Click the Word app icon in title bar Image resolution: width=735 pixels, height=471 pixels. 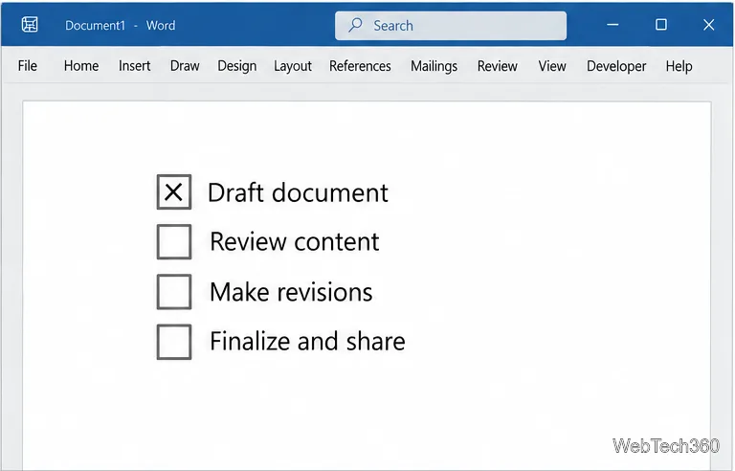(30, 24)
